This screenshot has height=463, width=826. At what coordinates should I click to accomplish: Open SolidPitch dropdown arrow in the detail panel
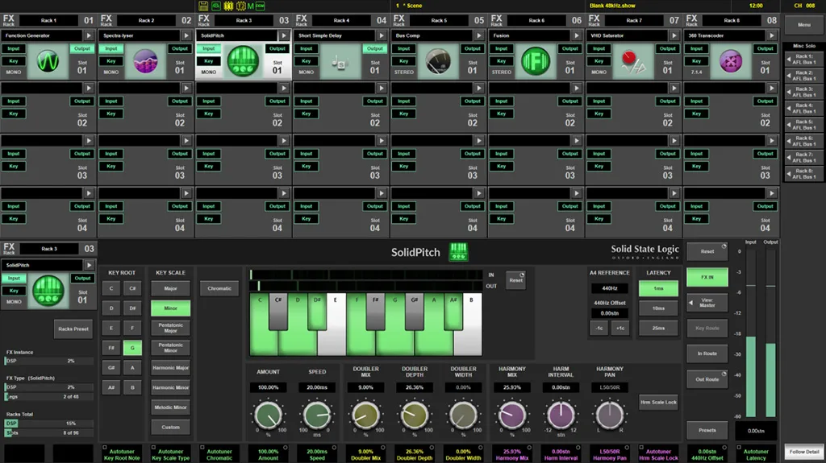(x=89, y=265)
